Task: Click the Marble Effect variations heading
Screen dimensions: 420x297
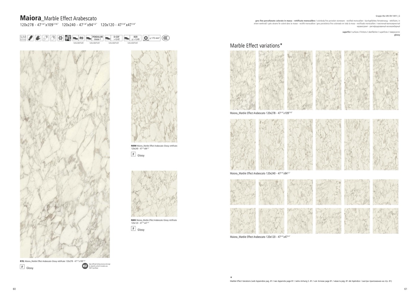Action: (256, 46)
